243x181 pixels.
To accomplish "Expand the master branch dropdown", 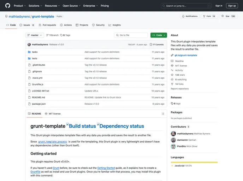I will pos(35,35).
